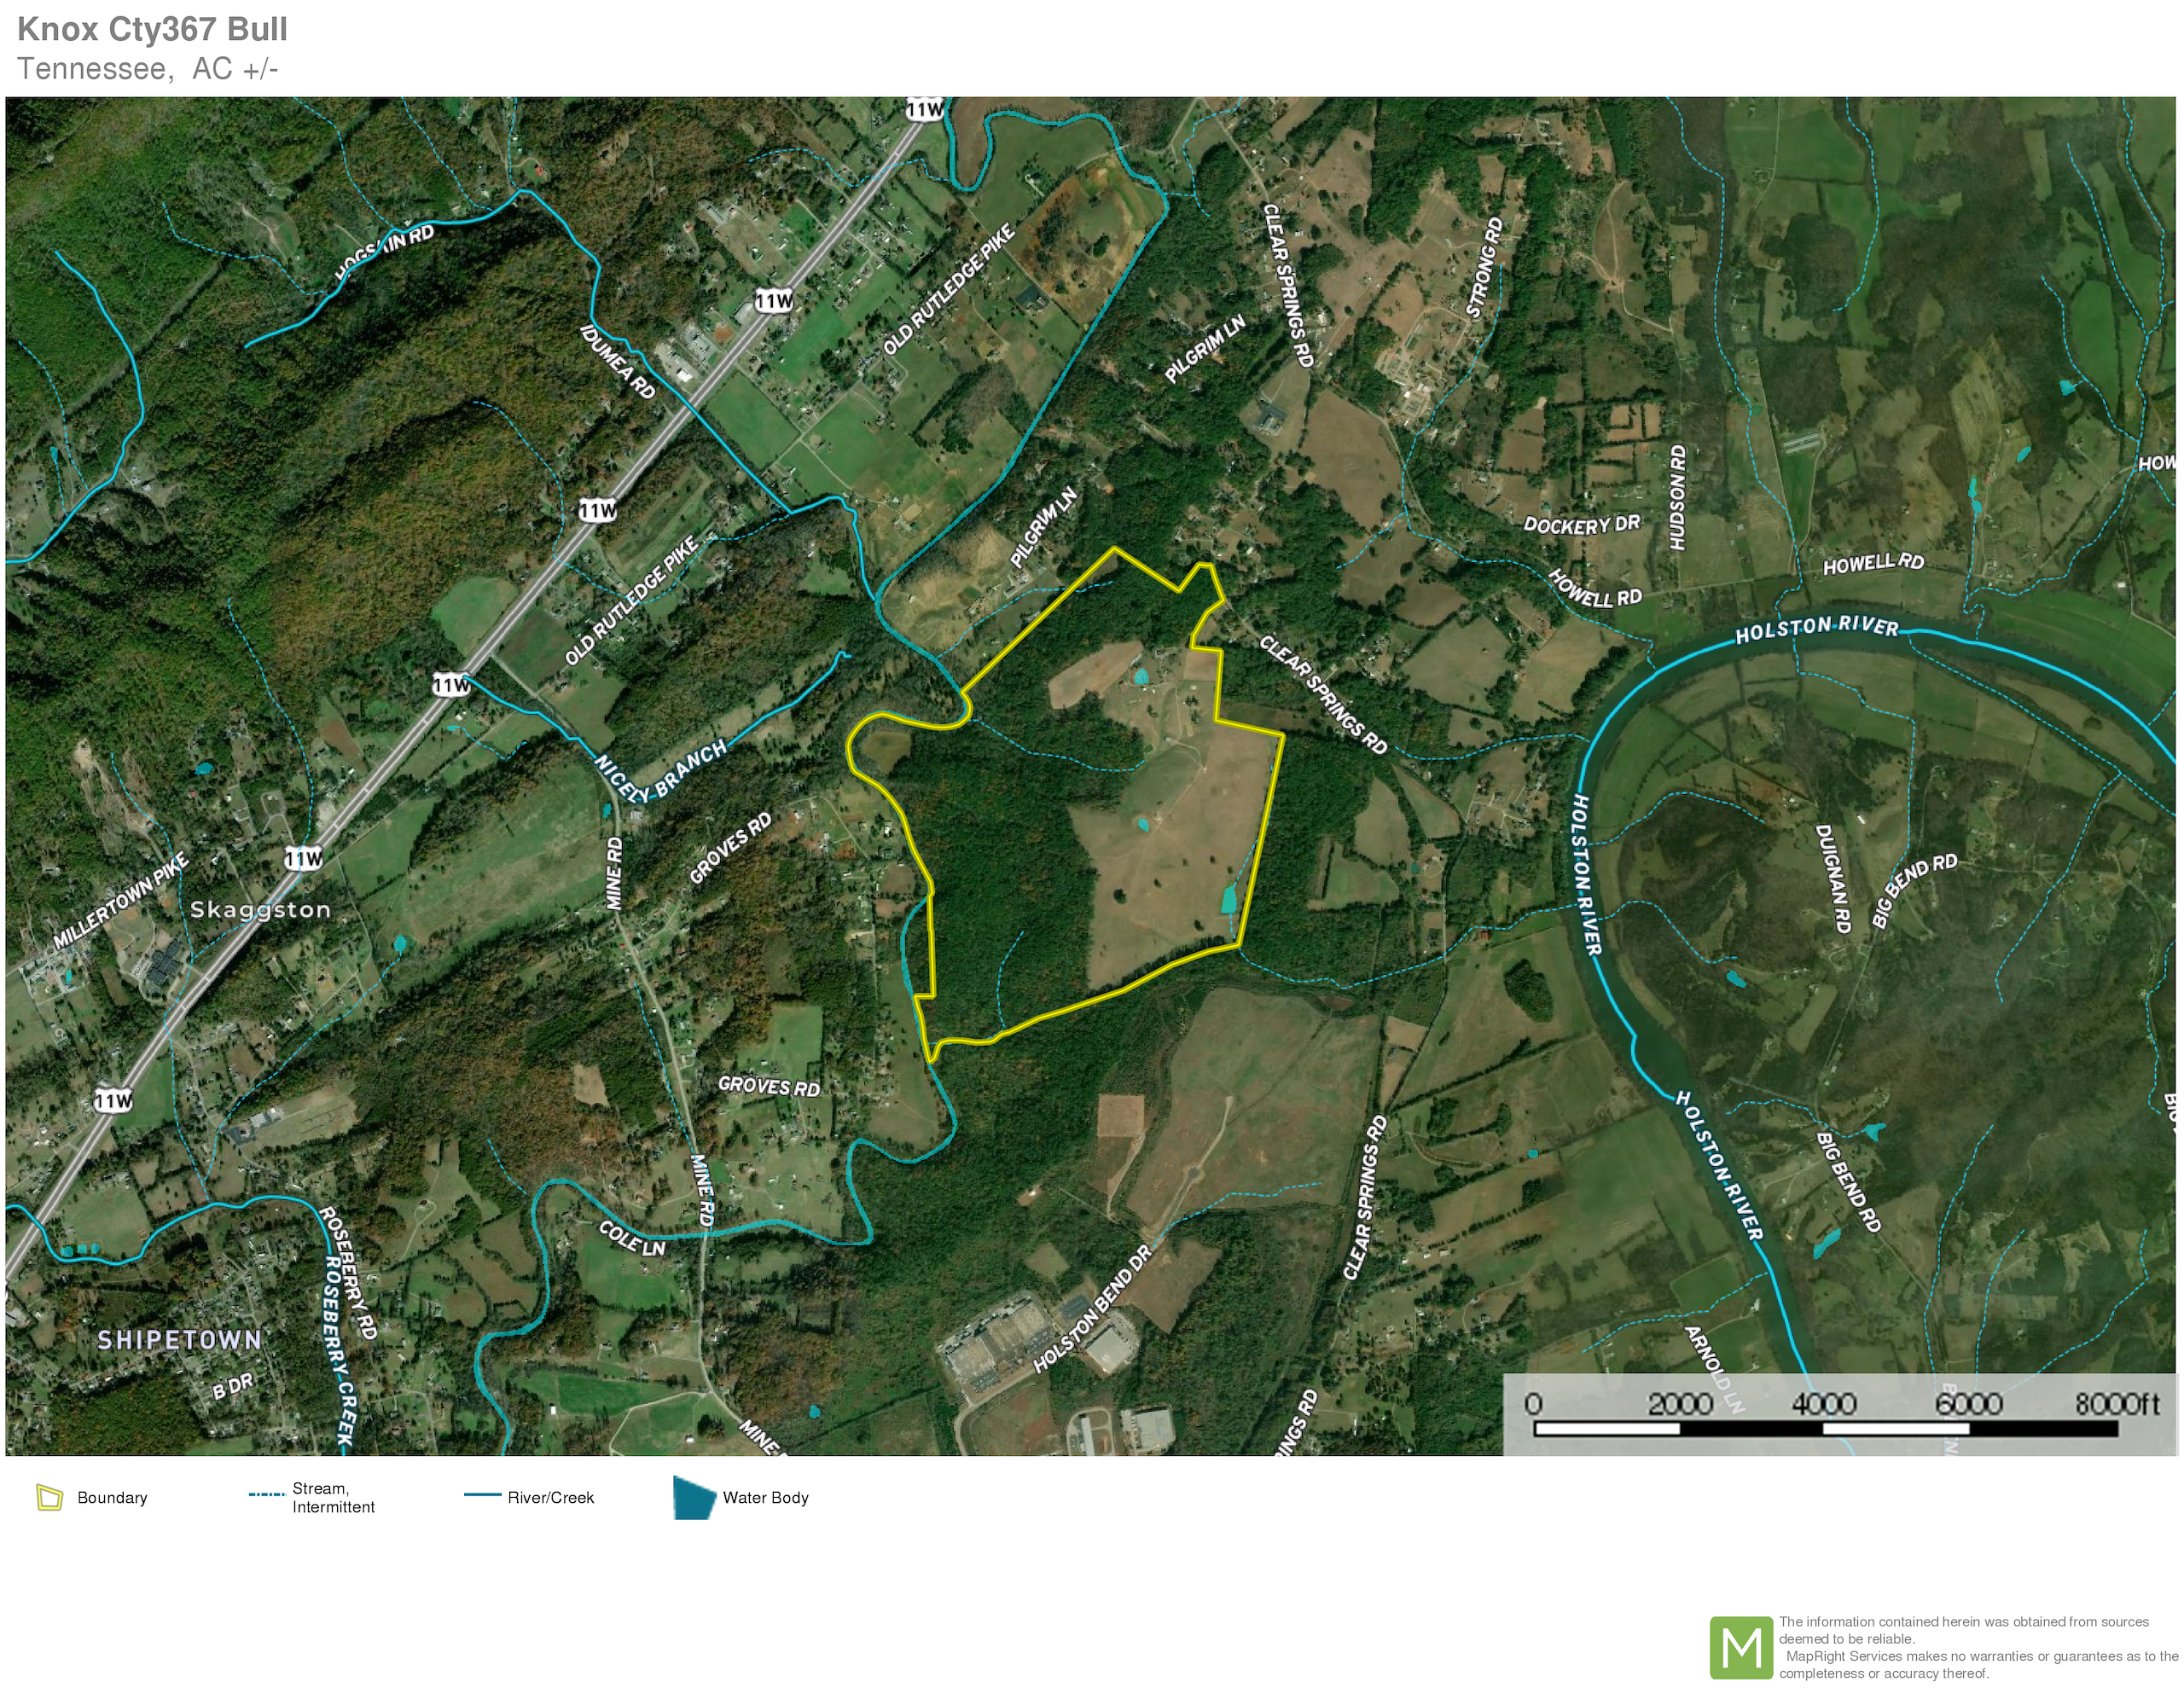Viewport: 2184px width, 1688px height.
Task: Click the Water Body legend swatch
Action: tap(694, 1497)
